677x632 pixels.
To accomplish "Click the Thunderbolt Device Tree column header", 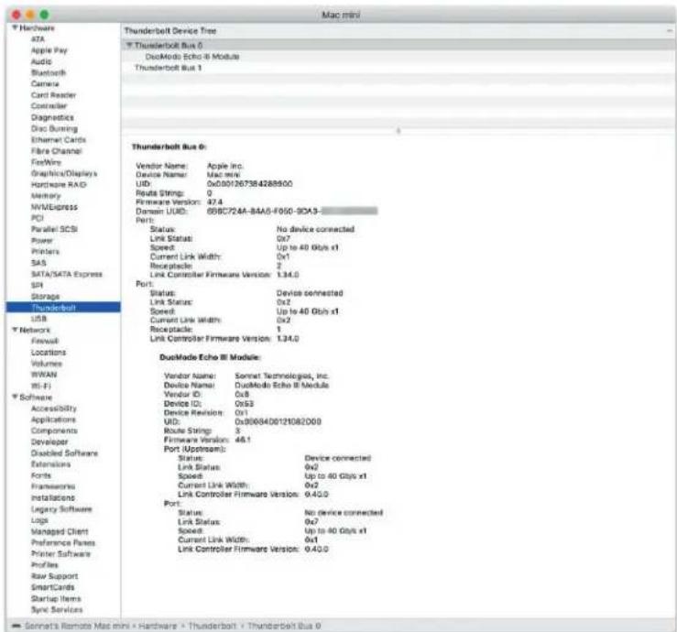I will (399, 30).
